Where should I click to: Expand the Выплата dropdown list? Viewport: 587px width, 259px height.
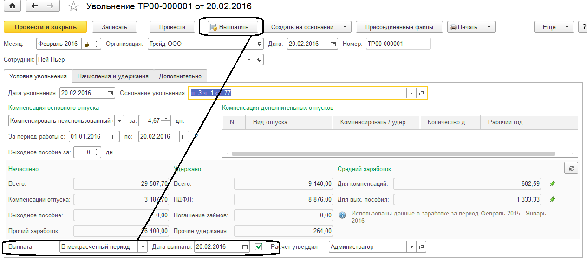(143, 247)
